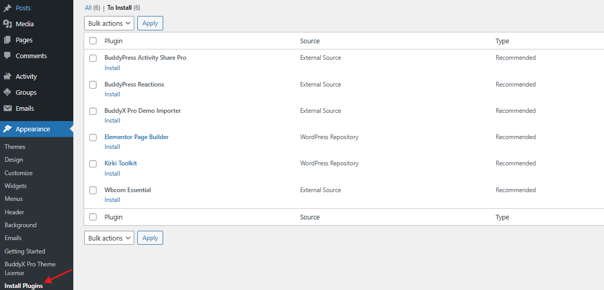Click the Pages icon in sidebar
The height and width of the screenshot is (290, 604).
(7, 40)
